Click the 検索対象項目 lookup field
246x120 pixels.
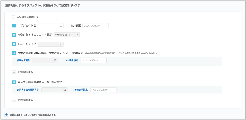pyautogui.click(x=45, y=61)
